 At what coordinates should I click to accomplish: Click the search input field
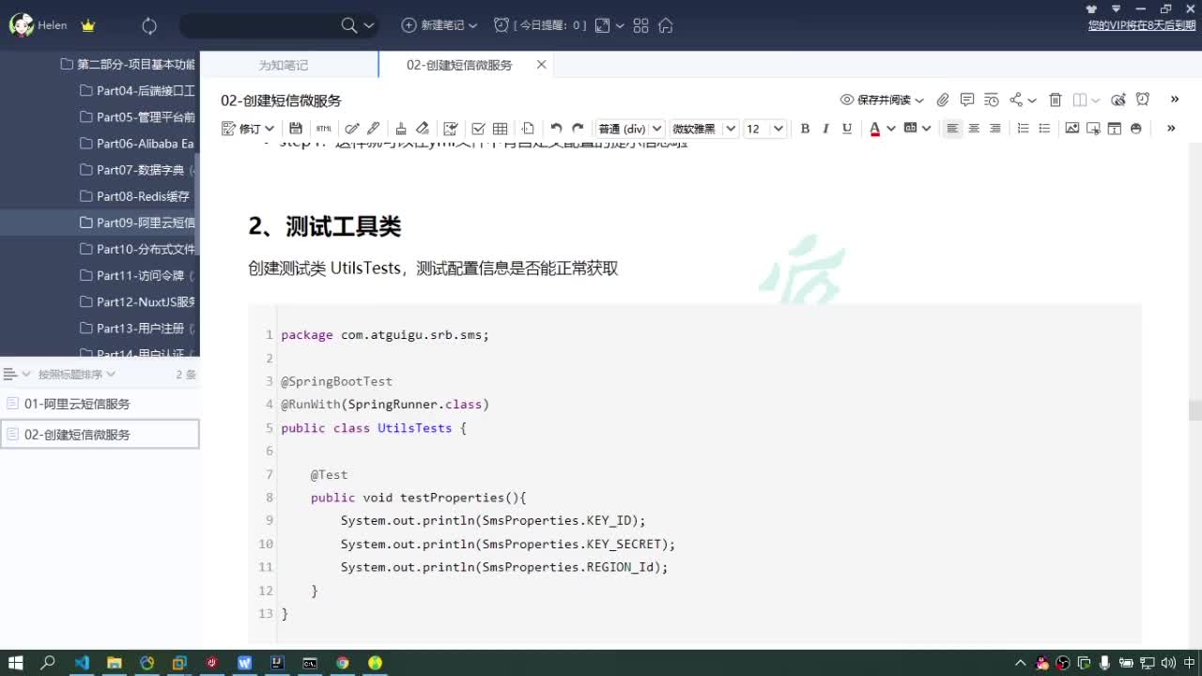258,25
